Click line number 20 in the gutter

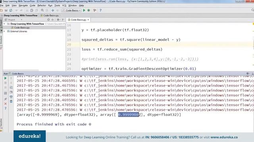point(69,45)
